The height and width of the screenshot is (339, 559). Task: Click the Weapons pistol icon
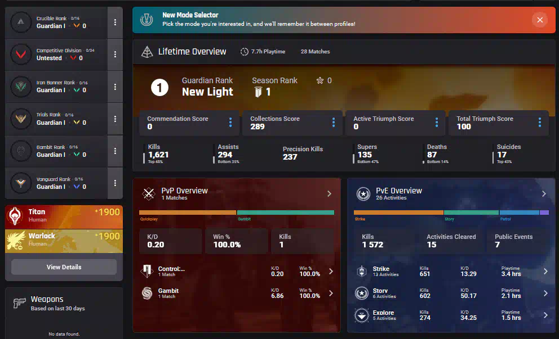[19, 303]
